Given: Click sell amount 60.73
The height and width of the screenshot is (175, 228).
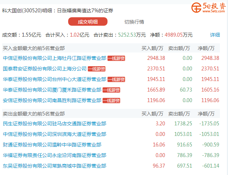Looking at the screenshot, I should pyautogui.click(x=186, y=90).
